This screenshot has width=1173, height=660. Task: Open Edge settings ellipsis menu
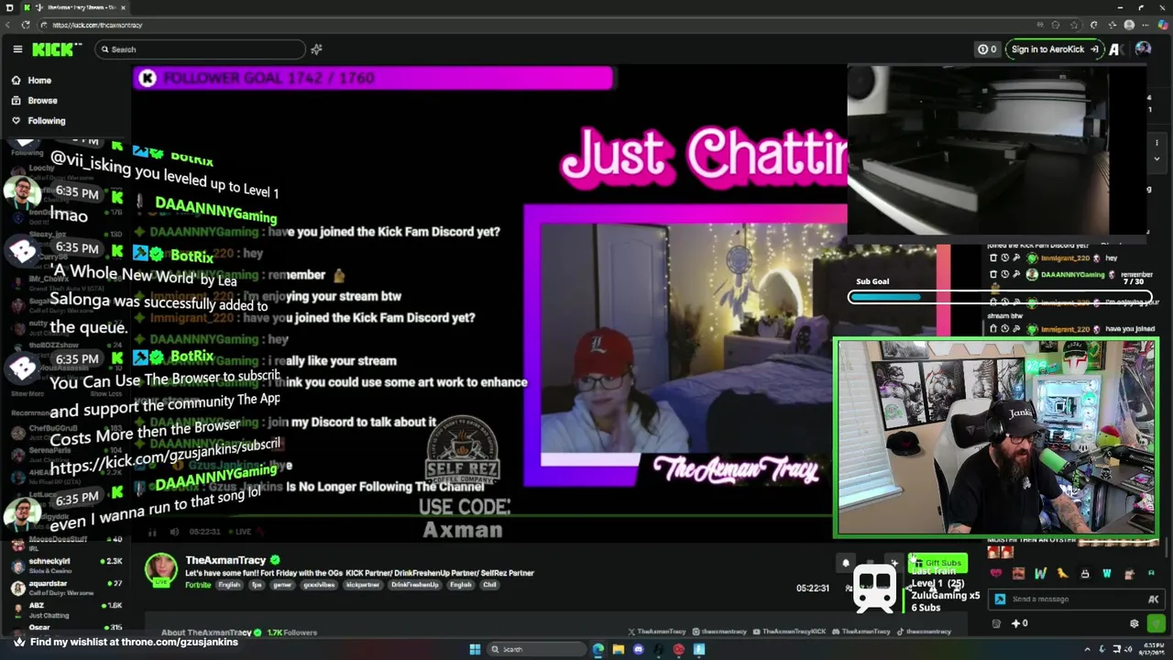(1146, 25)
